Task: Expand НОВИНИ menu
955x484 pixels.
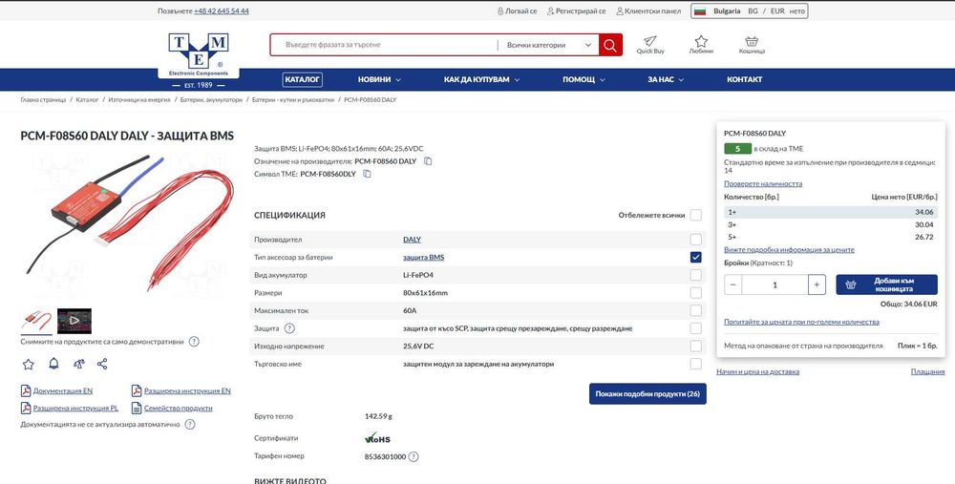Action: [379, 80]
